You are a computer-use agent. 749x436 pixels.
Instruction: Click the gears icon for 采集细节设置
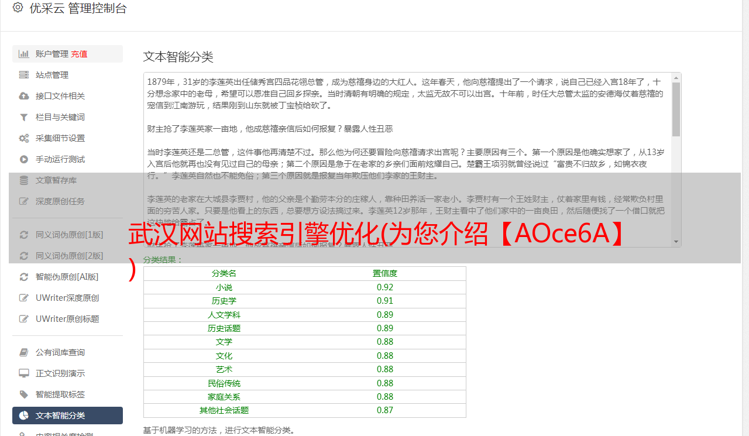(23, 138)
